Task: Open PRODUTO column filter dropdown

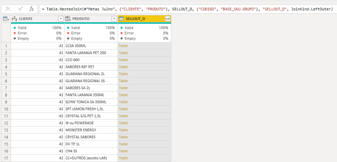Action: coord(114,19)
